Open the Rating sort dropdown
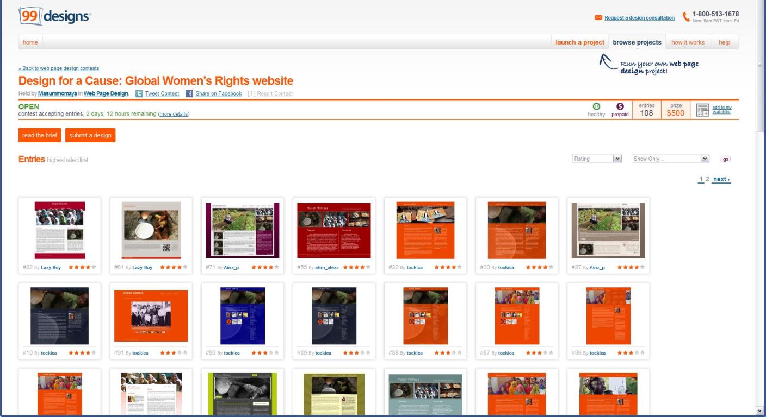Viewport: 766px width, 417px height. pyautogui.click(x=597, y=159)
